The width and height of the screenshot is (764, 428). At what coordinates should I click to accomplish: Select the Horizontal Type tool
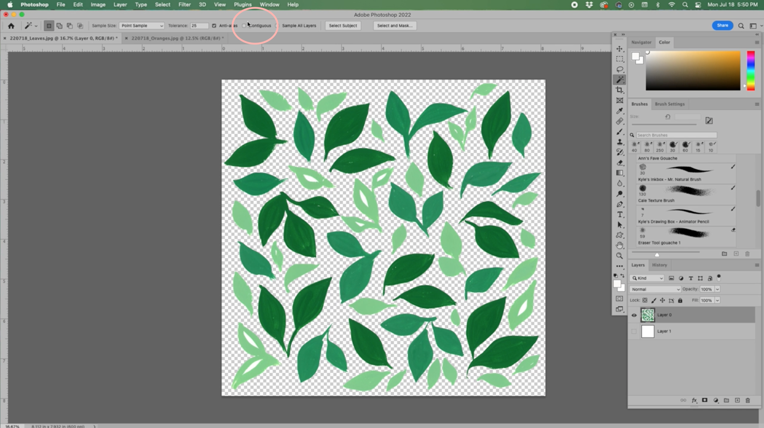coord(620,215)
